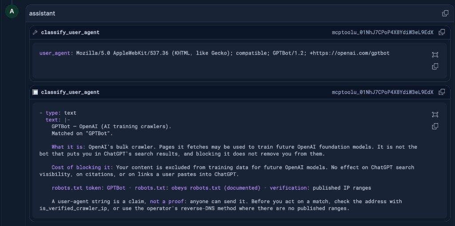Copy the assistant message with top-right copy icon

click(445, 13)
